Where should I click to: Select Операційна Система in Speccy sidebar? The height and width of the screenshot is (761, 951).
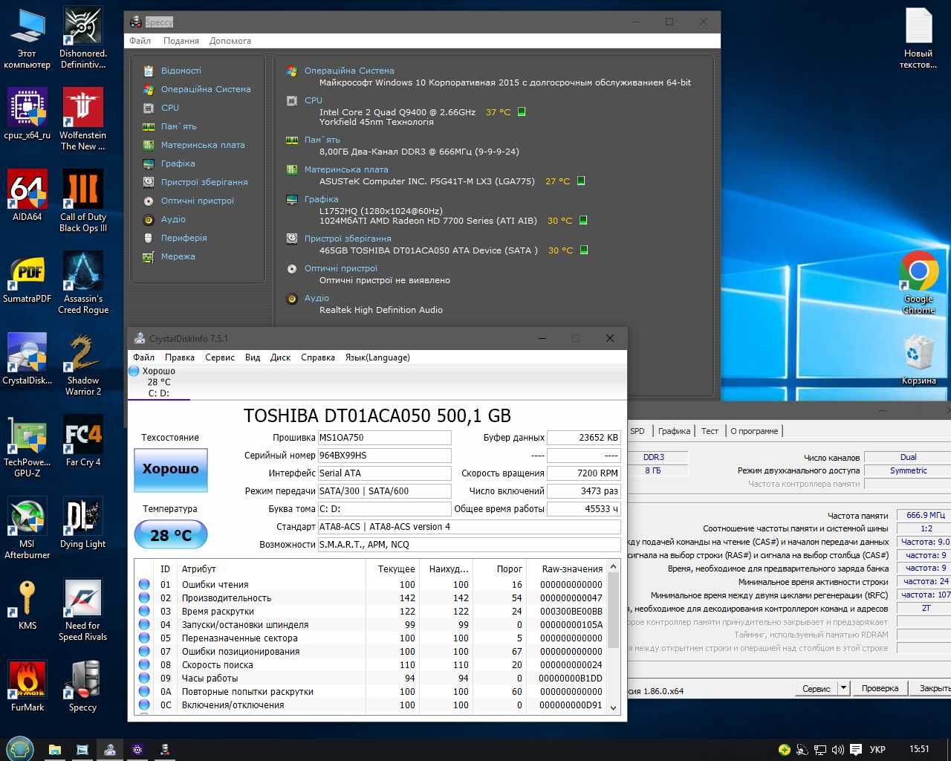[206, 89]
